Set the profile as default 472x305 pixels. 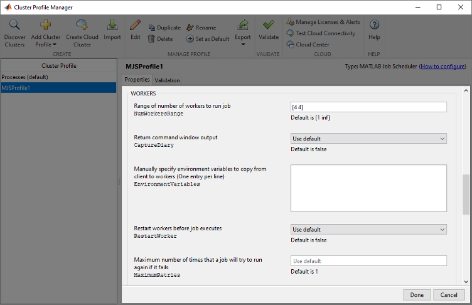(208, 39)
